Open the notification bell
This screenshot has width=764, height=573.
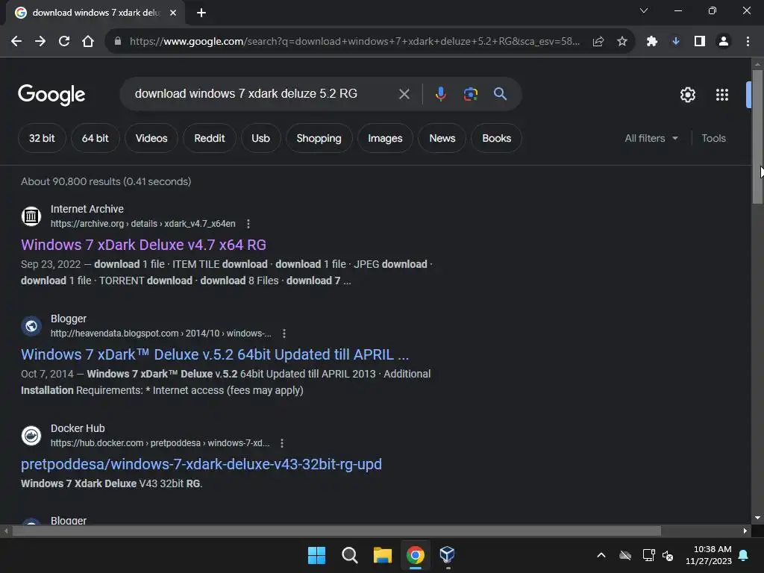pos(744,555)
